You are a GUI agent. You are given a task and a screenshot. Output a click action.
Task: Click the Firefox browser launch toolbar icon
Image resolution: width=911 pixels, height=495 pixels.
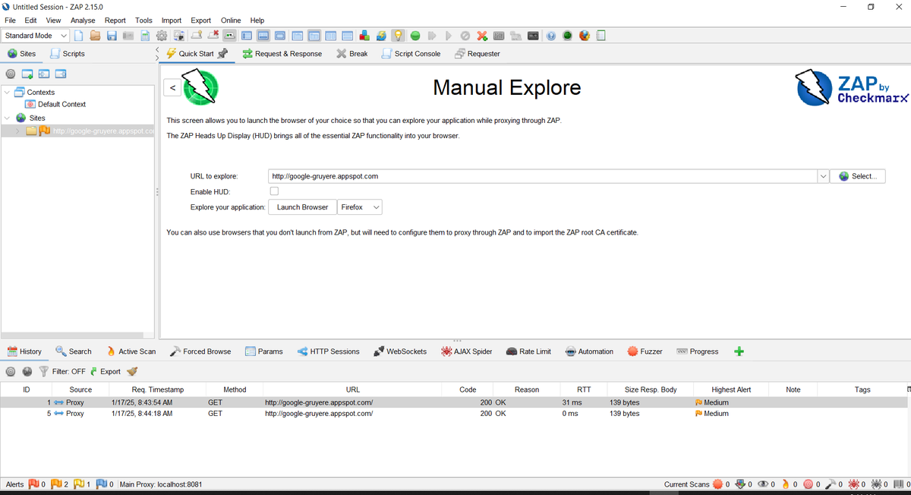coord(584,36)
